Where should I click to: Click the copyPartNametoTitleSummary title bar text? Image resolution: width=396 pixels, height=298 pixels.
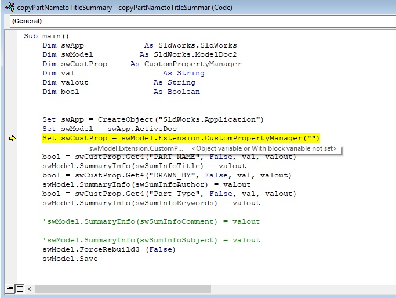click(125, 8)
